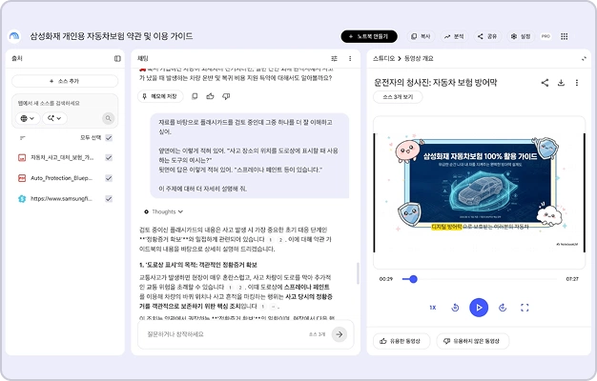
Task: Open the Auto_Protection_Bluep PDF source
Action: click(61, 178)
